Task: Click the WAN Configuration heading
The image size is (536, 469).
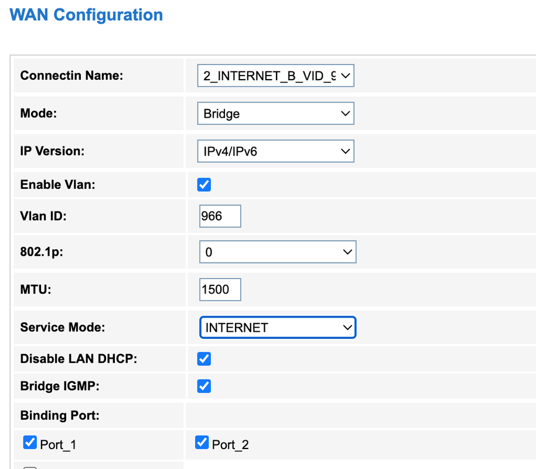Action: pos(87,15)
